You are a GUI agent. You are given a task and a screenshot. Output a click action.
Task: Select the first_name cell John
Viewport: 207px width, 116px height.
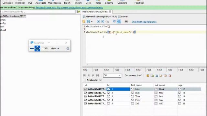tap(142, 89)
